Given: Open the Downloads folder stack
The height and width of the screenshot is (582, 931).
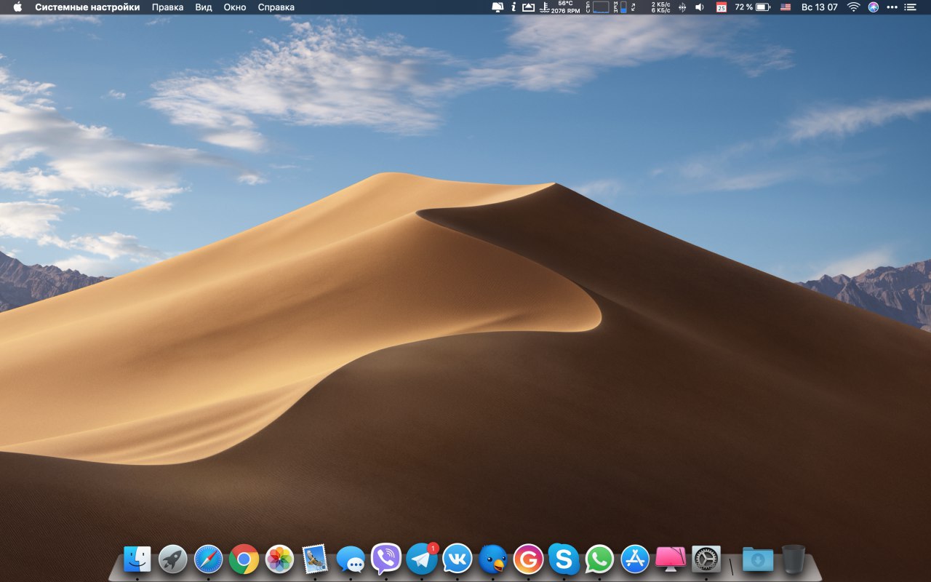Looking at the screenshot, I should click(758, 559).
